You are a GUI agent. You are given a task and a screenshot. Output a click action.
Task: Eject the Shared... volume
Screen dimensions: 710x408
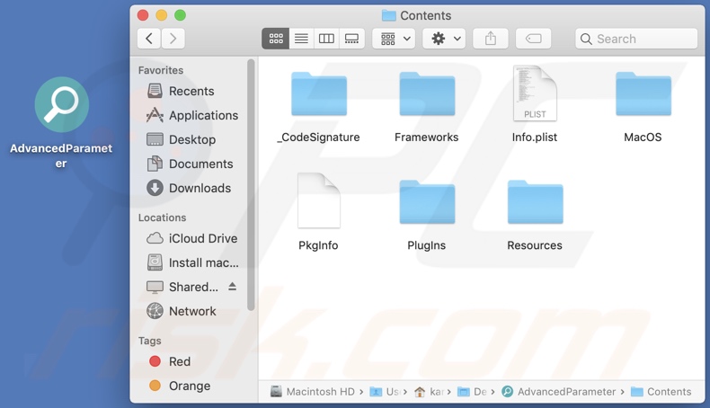[x=232, y=286]
